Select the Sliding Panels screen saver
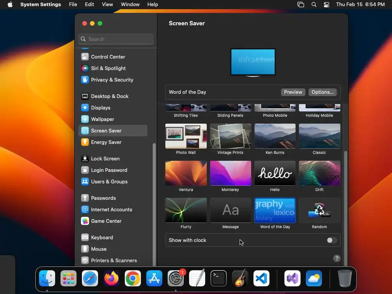This screenshot has height=294, width=392. point(230,111)
